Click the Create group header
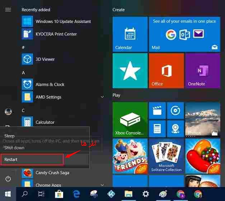225x201 pixels. (118, 10)
